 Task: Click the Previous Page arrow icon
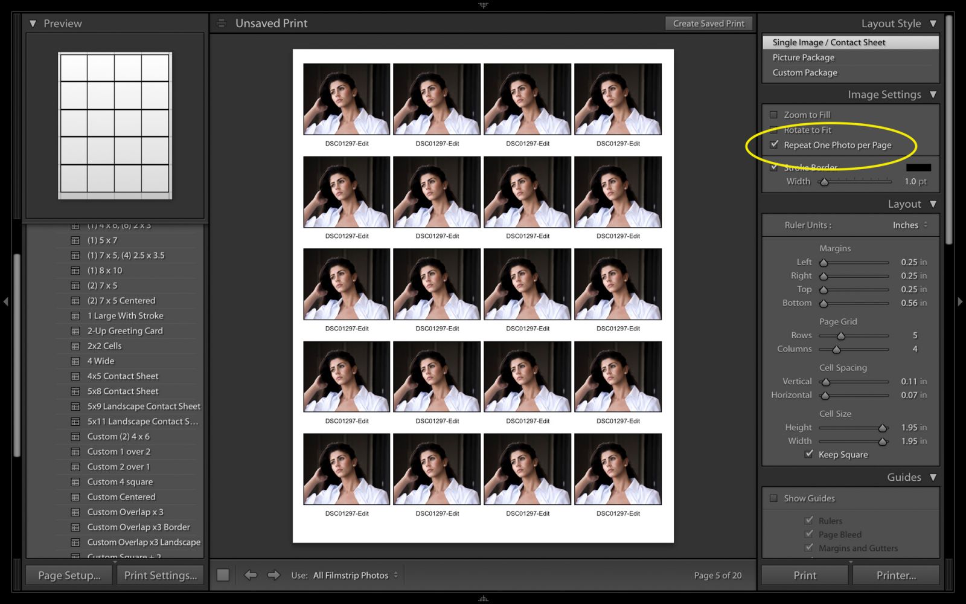point(251,575)
